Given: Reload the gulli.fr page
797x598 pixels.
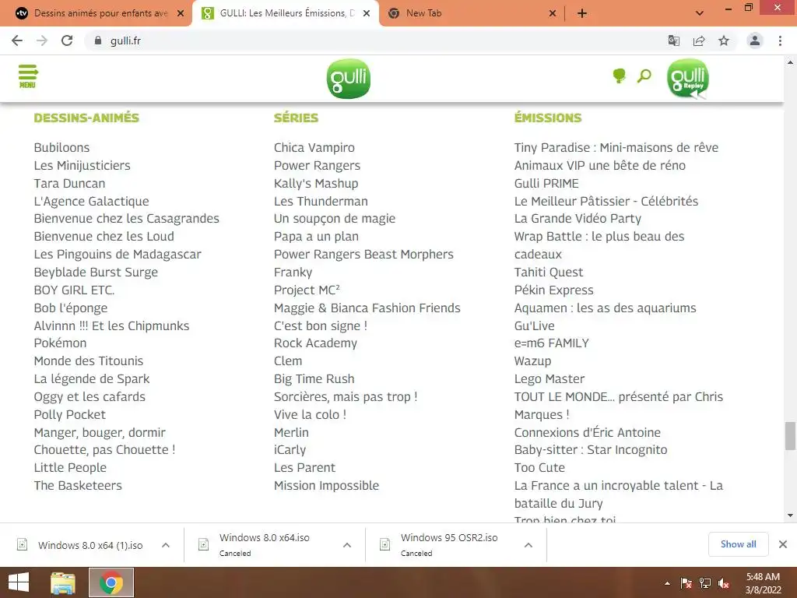Looking at the screenshot, I should point(67,40).
